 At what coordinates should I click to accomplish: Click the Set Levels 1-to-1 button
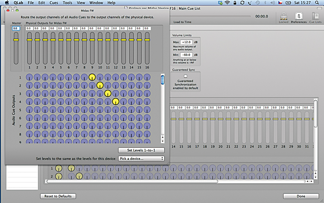pos(141,150)
